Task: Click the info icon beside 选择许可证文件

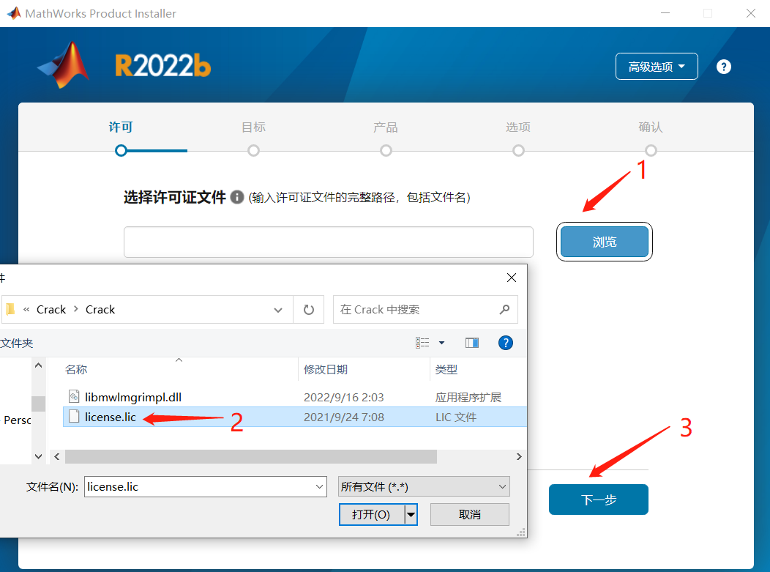Action: 237,197
